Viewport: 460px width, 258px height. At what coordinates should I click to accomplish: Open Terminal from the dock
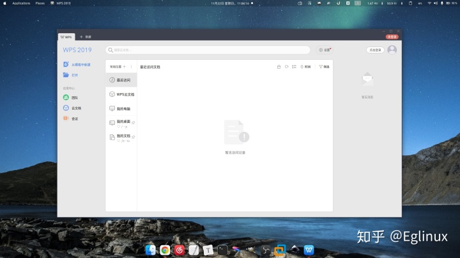pyautogui.click(x=222, y=250)
